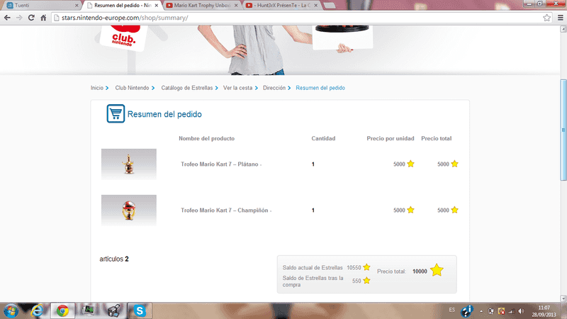Close the Mario Kart Trophy tab
Image resolution: width=567 pixels, height=319 pixels.
coord(236,6)
